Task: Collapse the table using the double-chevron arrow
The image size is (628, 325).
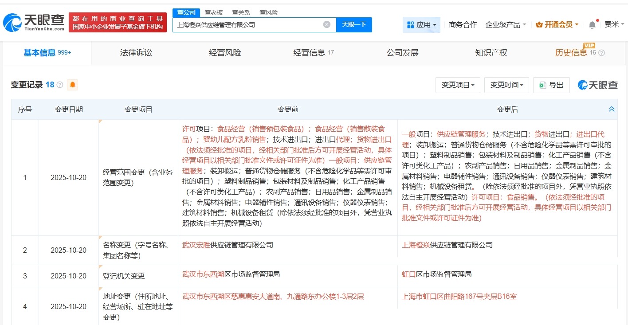Action: (x=611, y=109)
